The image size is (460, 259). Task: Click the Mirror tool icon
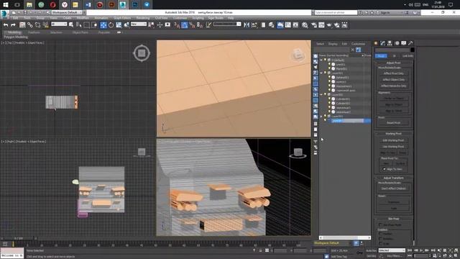pyautogui.click(x=247, y=25)
